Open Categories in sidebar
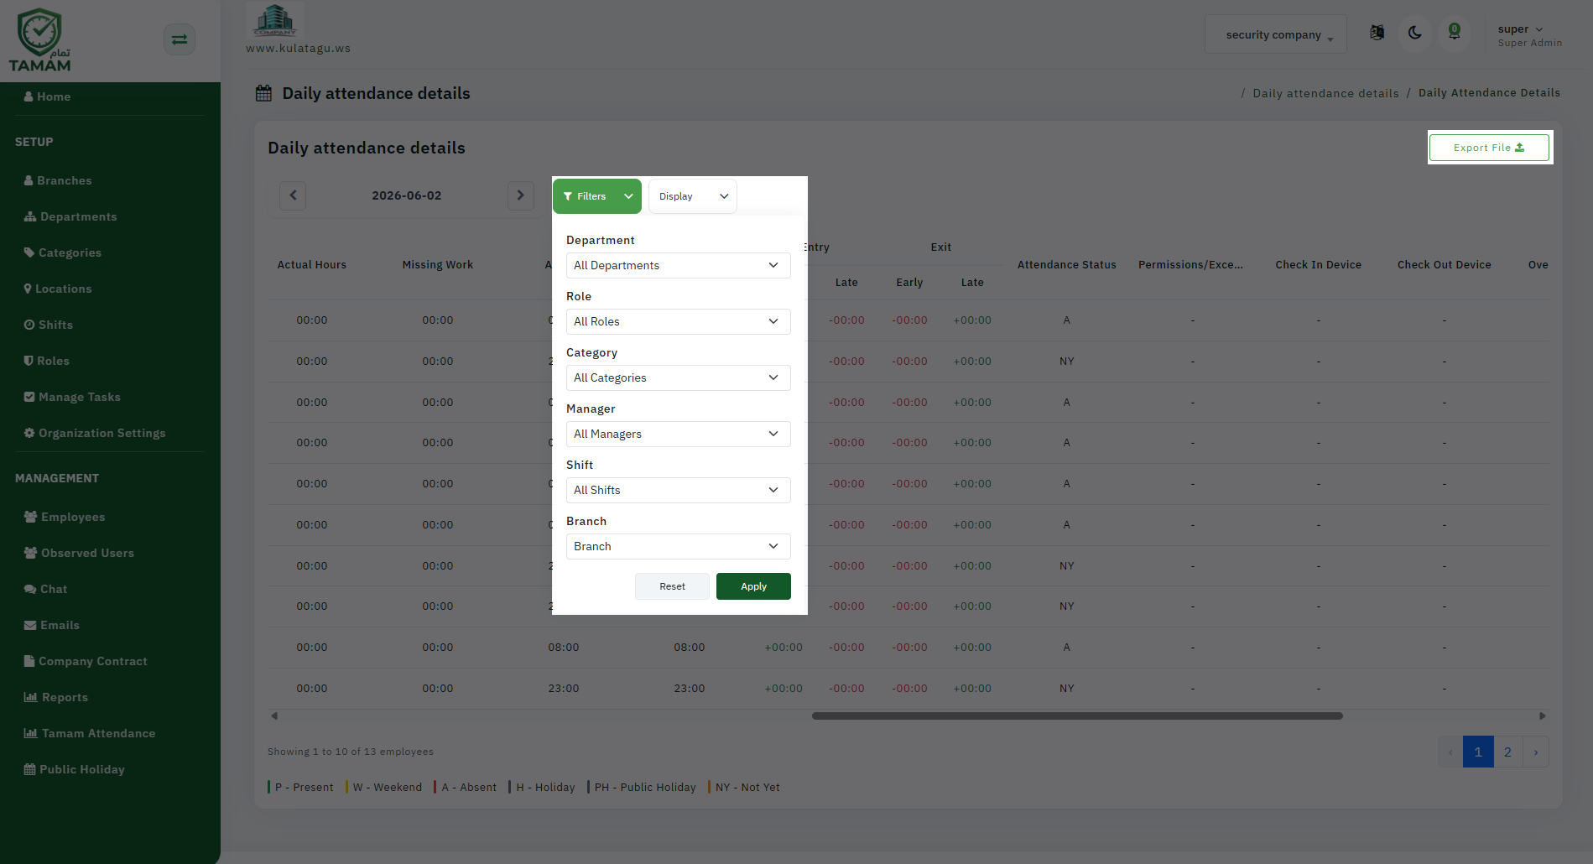Screen dimensions: 1593x864 63,252
